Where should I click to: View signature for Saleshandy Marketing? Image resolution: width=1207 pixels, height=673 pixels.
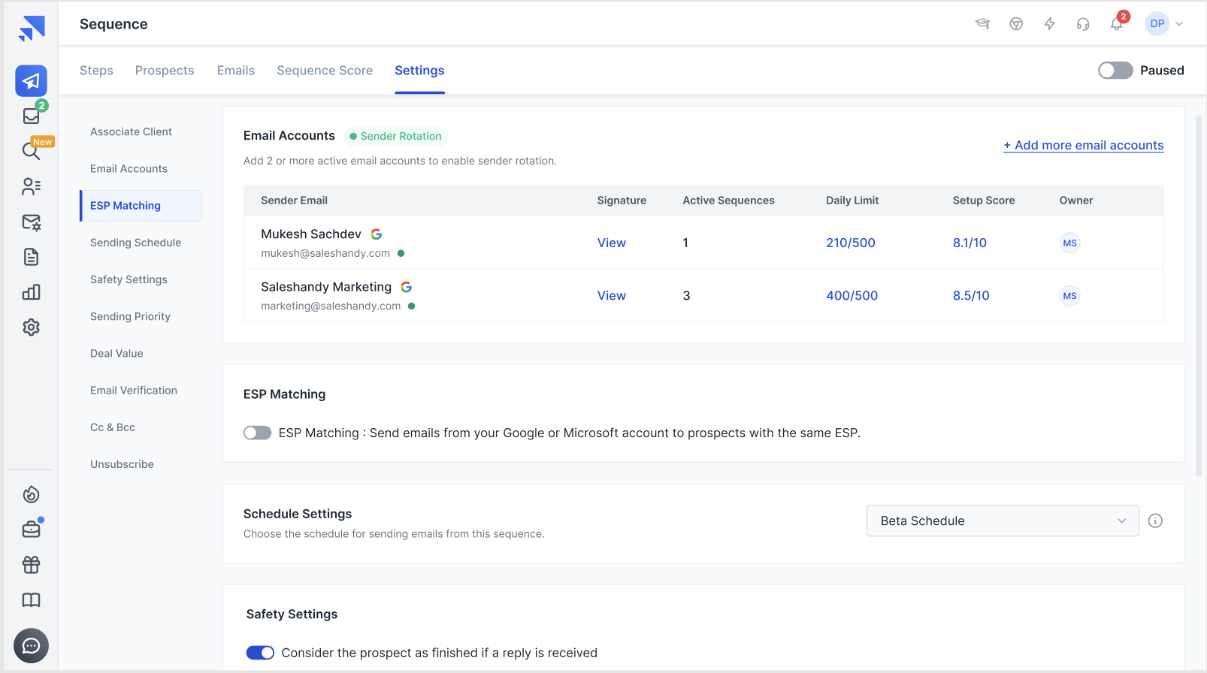click(x=611, y=296)
